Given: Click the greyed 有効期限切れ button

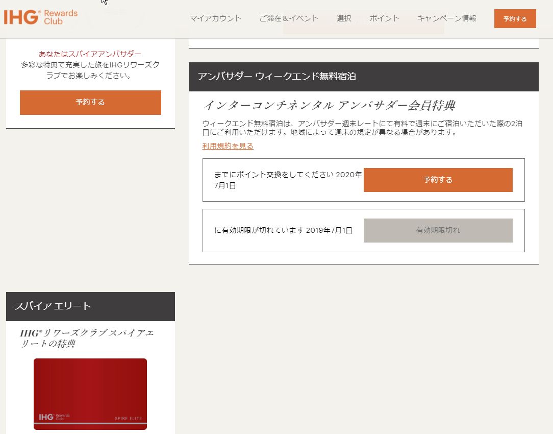Looking at the screenshot, I should tap(438, 230).
